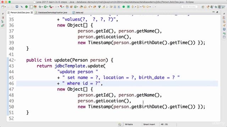227x127 pixels.
Task: Click the solid green square toolbar icon
Action: click(128, 7)
